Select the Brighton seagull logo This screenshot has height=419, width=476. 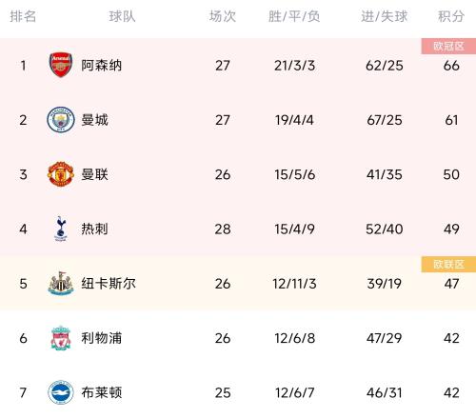(x=61, y=392)
